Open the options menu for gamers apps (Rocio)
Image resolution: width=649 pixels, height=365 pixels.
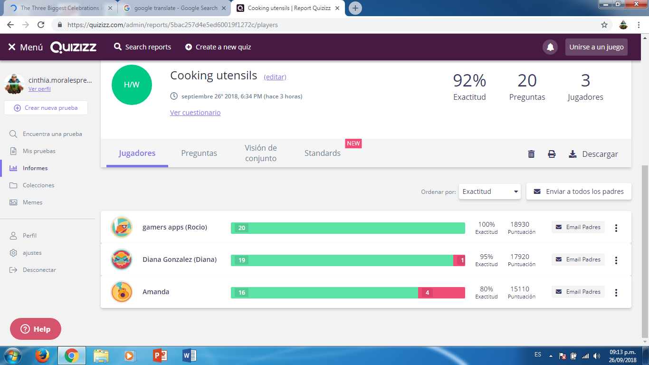616,228
